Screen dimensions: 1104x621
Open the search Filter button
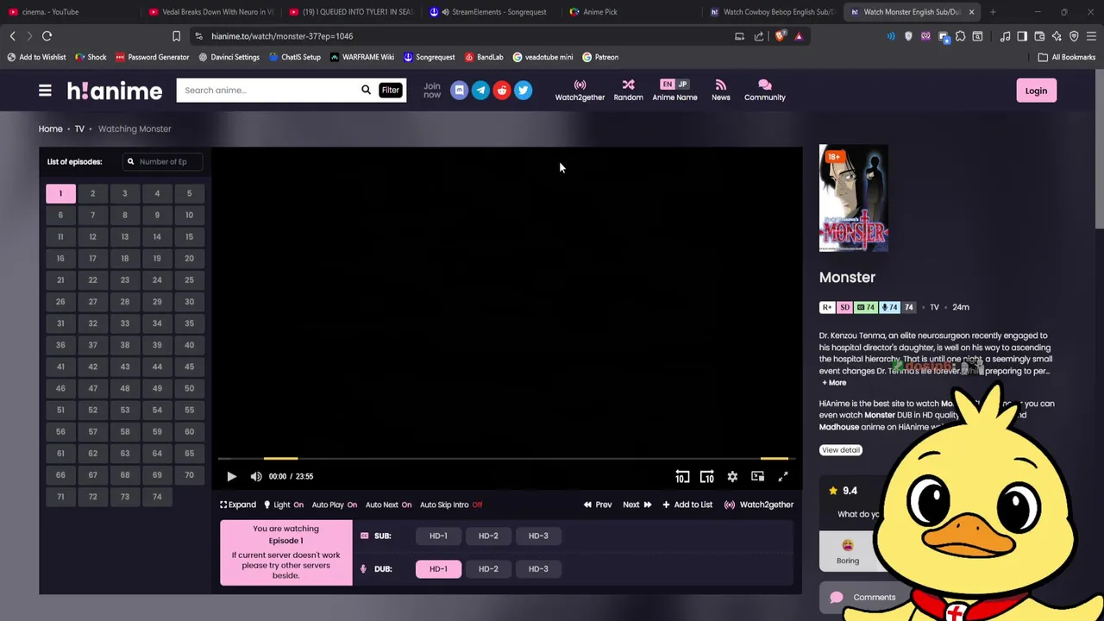(391, 90)
